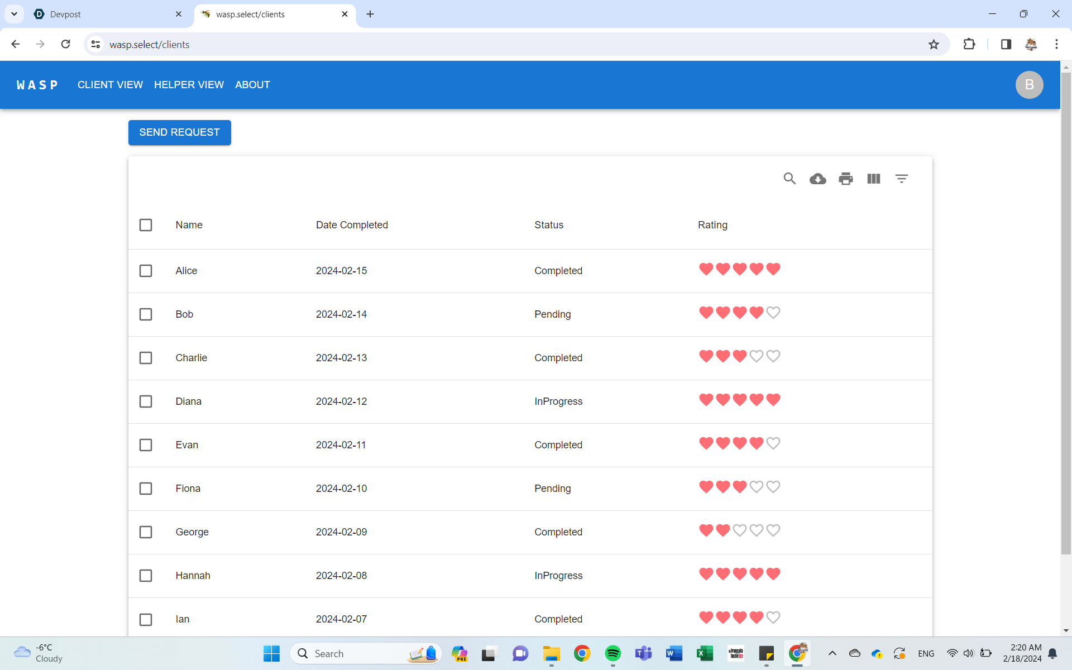The height and width of the screenshot is (670, 1072).
Task: Click the Windows taskbar search box
Action: (357, 653)
